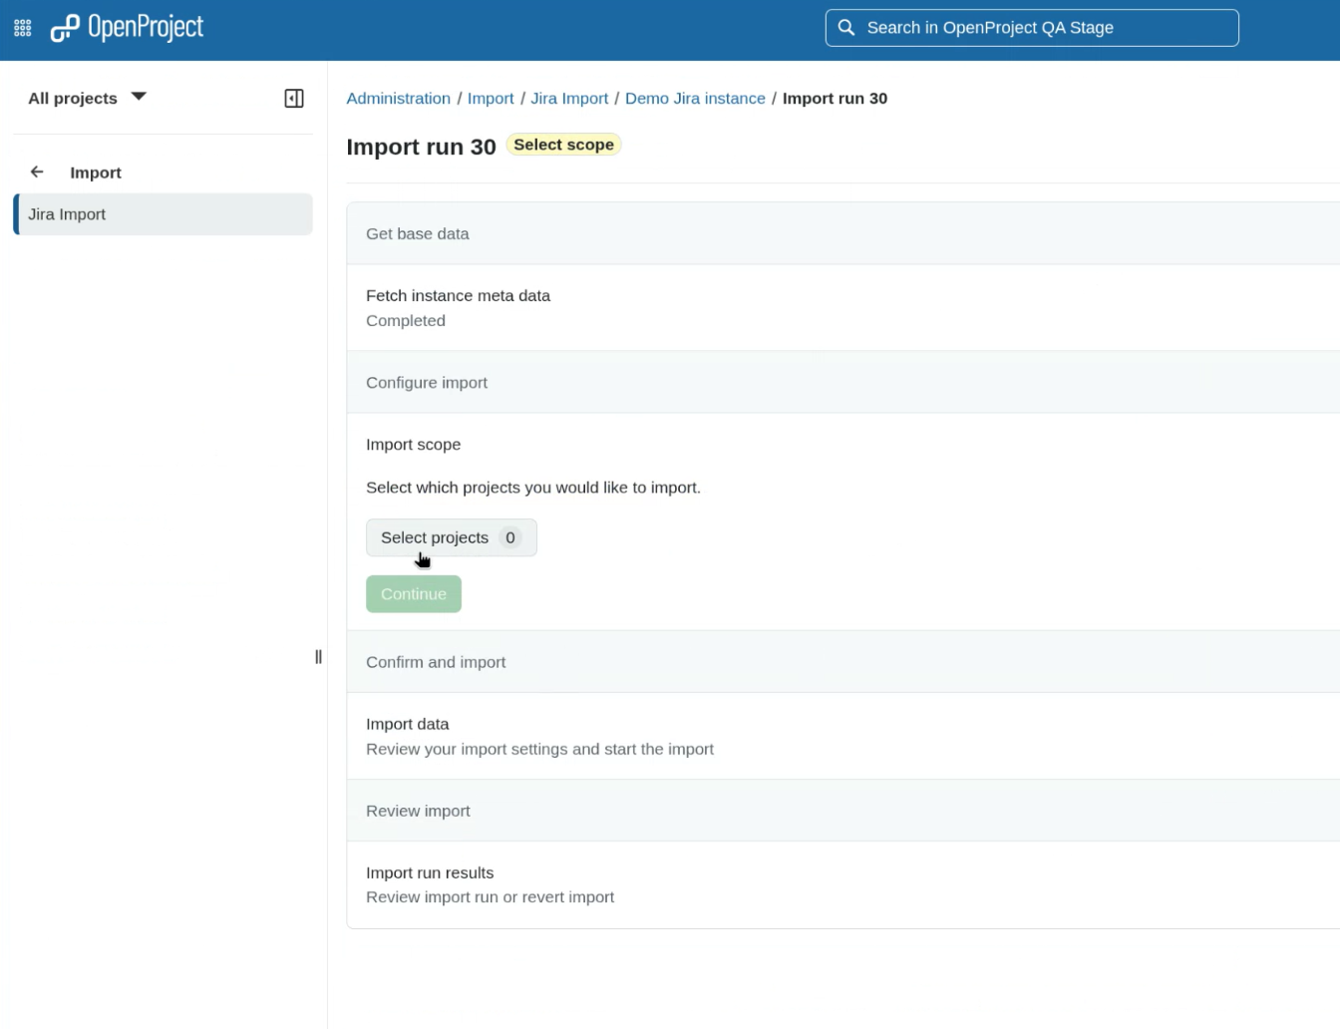Click the OpenProject logo
Image resolution: width=1340 pixels, height=1029 pixels.
[127, 27]
